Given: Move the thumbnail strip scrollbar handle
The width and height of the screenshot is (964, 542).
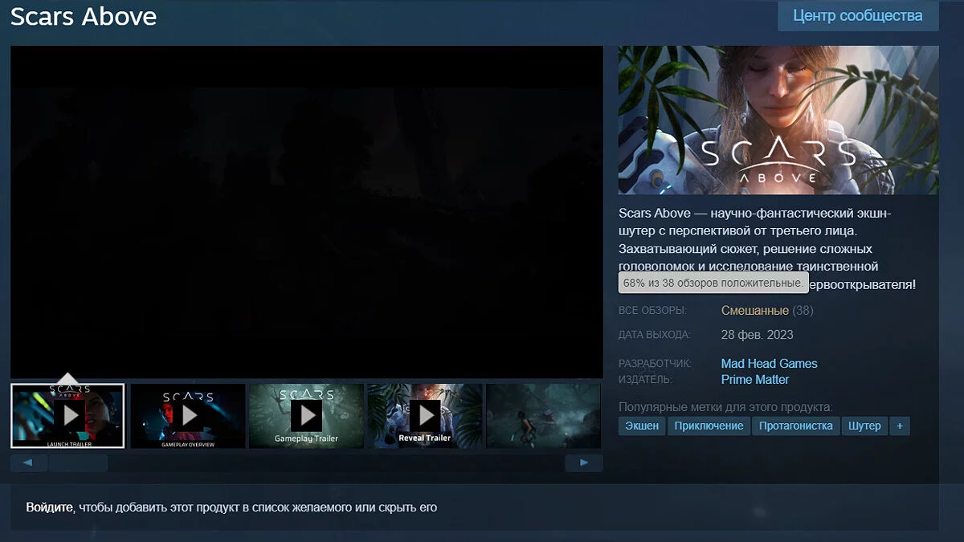Looking at the screenshot, I should point(78,463).
